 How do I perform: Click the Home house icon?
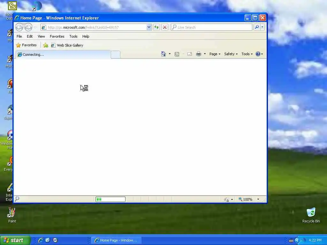point(163,54)
